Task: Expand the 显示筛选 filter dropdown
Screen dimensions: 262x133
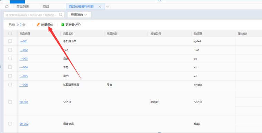Action: pos(79,15)
